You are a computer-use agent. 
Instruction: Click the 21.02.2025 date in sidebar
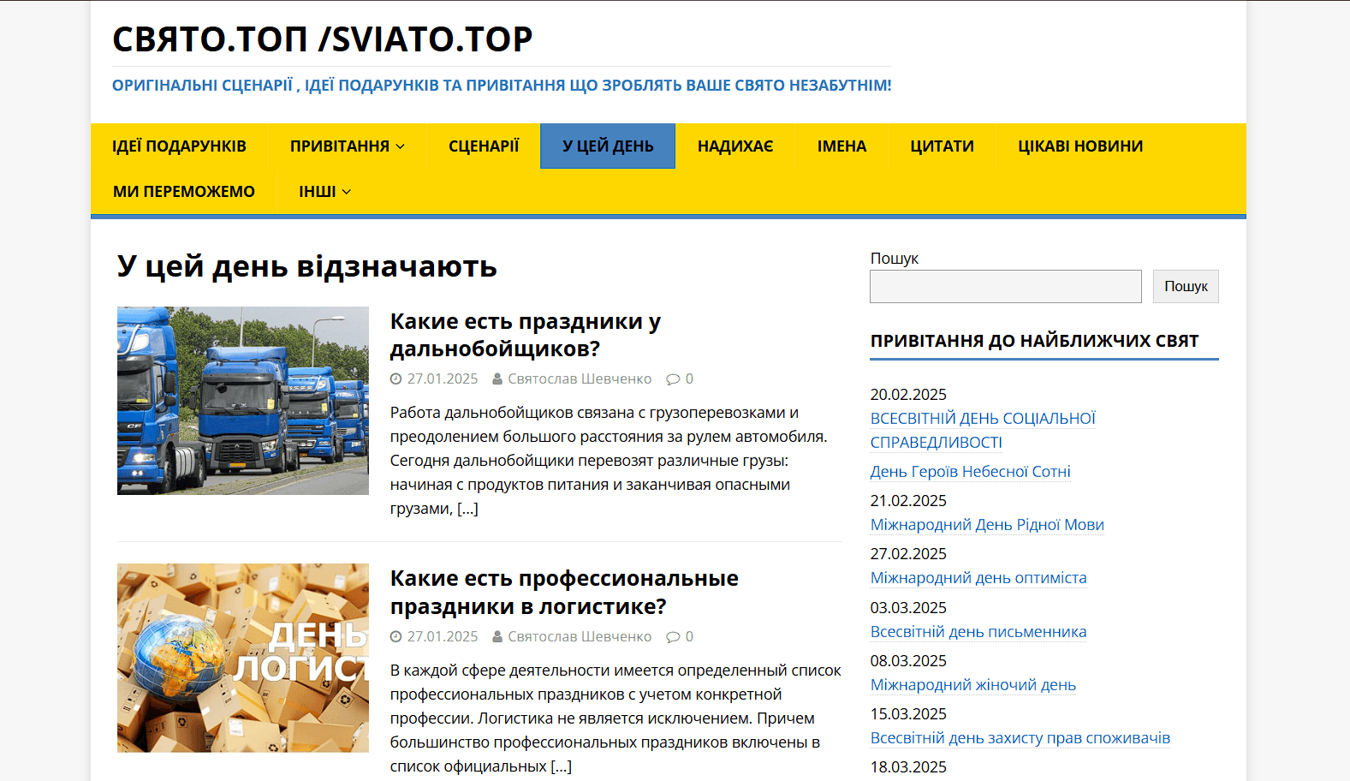pyautogui.click(x=908, y=501)
